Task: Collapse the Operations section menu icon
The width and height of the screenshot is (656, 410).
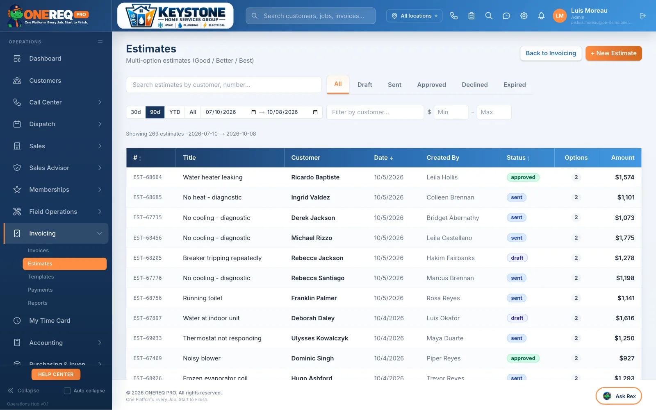Action: coord(100,42)
